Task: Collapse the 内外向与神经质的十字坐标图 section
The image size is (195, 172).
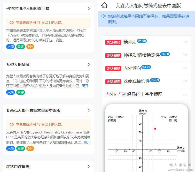Action: [x=185, y=95]
